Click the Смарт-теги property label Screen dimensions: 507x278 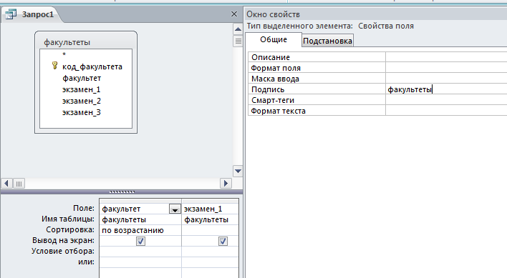pyautogui.click(x=273, y=100)
